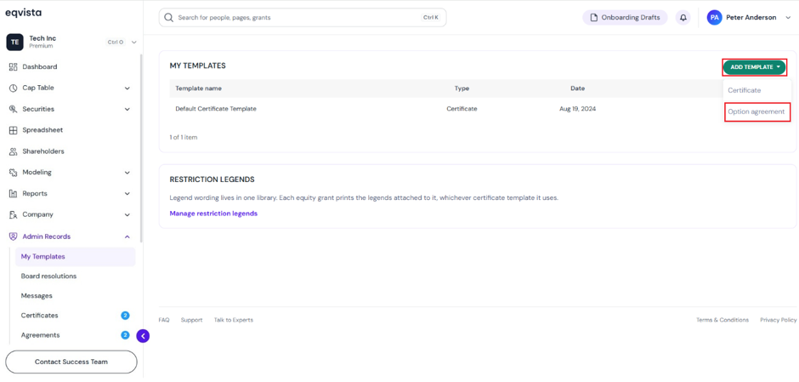Open the Tech Inc company switcher chevron

[x=134, y=43]
